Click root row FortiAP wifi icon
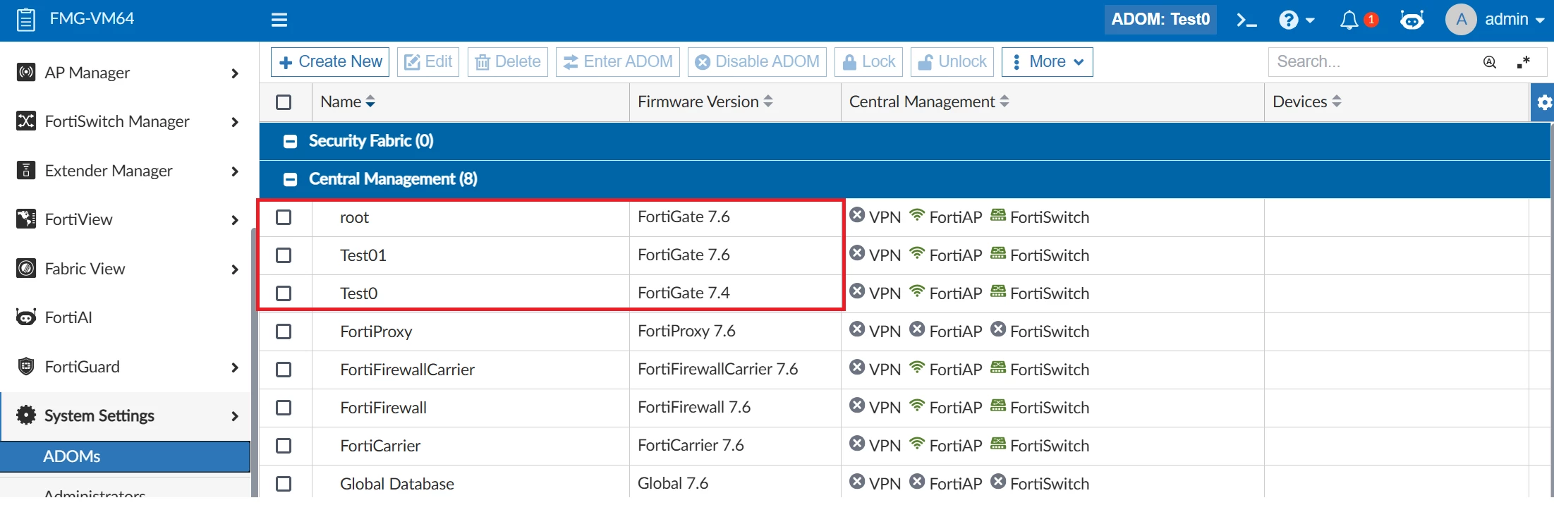This screenshot has width=1554, height=517. [916, 215]
